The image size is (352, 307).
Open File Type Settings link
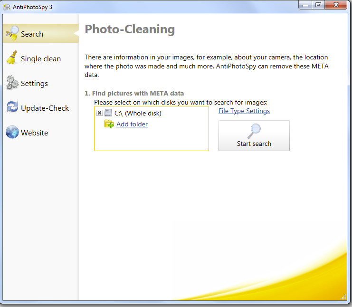(x=244, y=111)
